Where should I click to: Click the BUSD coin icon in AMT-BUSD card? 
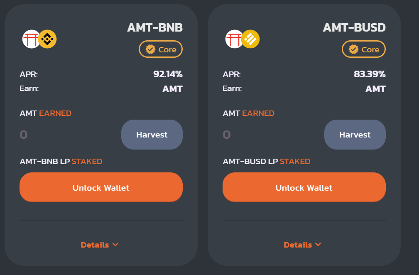click(x=250, y=39)
